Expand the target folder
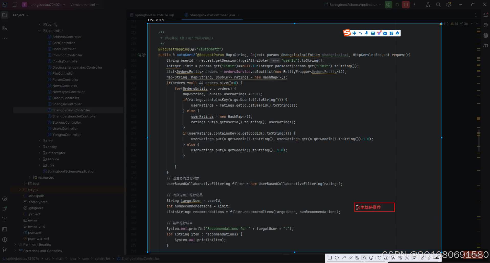490x263 pixels. (20, 190)
